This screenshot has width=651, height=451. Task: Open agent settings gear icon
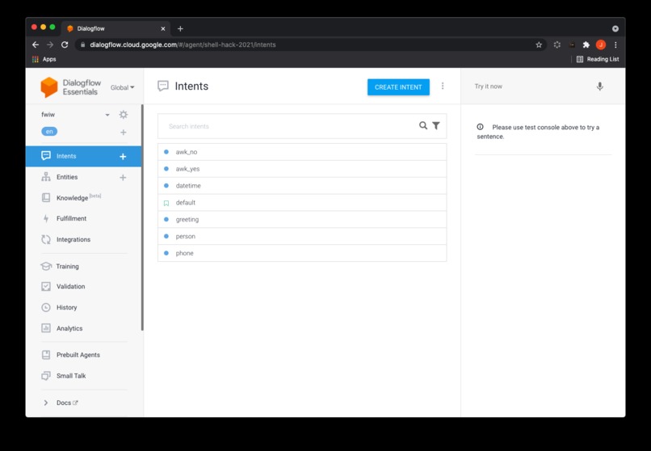click(x=124, y=115)
